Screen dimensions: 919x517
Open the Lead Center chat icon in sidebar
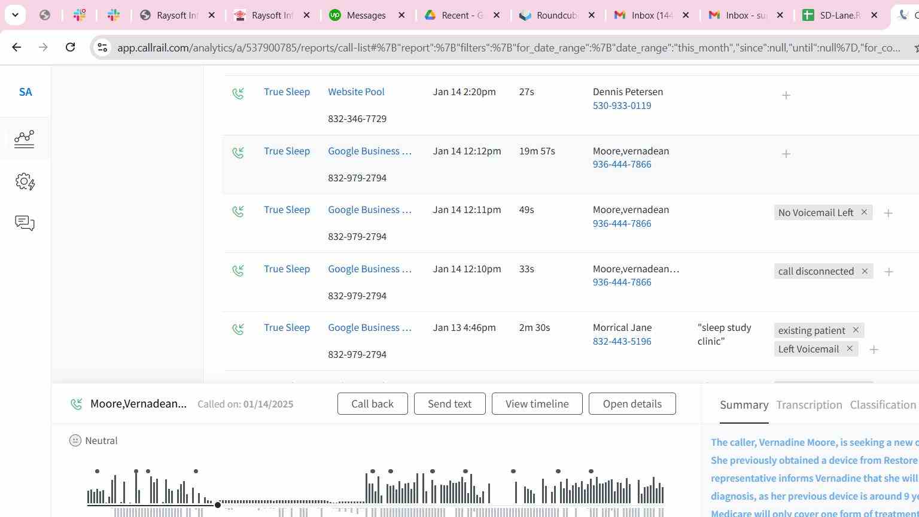(x=25, y=223)
